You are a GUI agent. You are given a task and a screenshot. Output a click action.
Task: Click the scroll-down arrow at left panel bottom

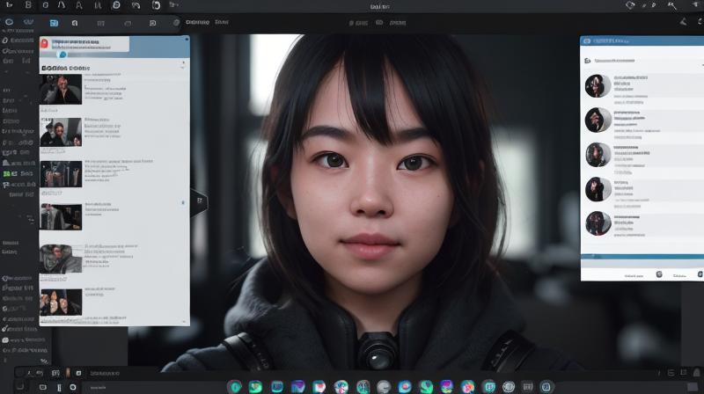click(x=184, y=321)
